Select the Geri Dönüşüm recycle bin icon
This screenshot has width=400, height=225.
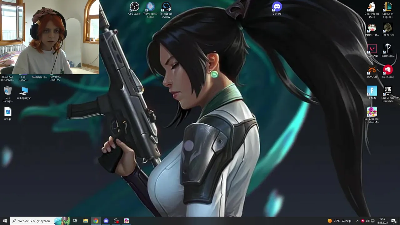[8, 94]
